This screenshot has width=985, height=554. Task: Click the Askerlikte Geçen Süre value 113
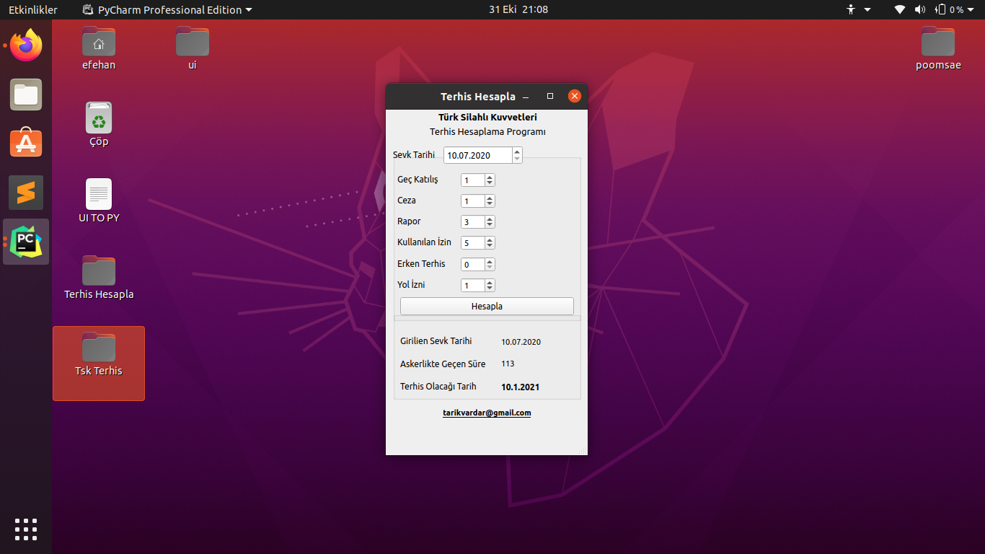tap(508, 364)
